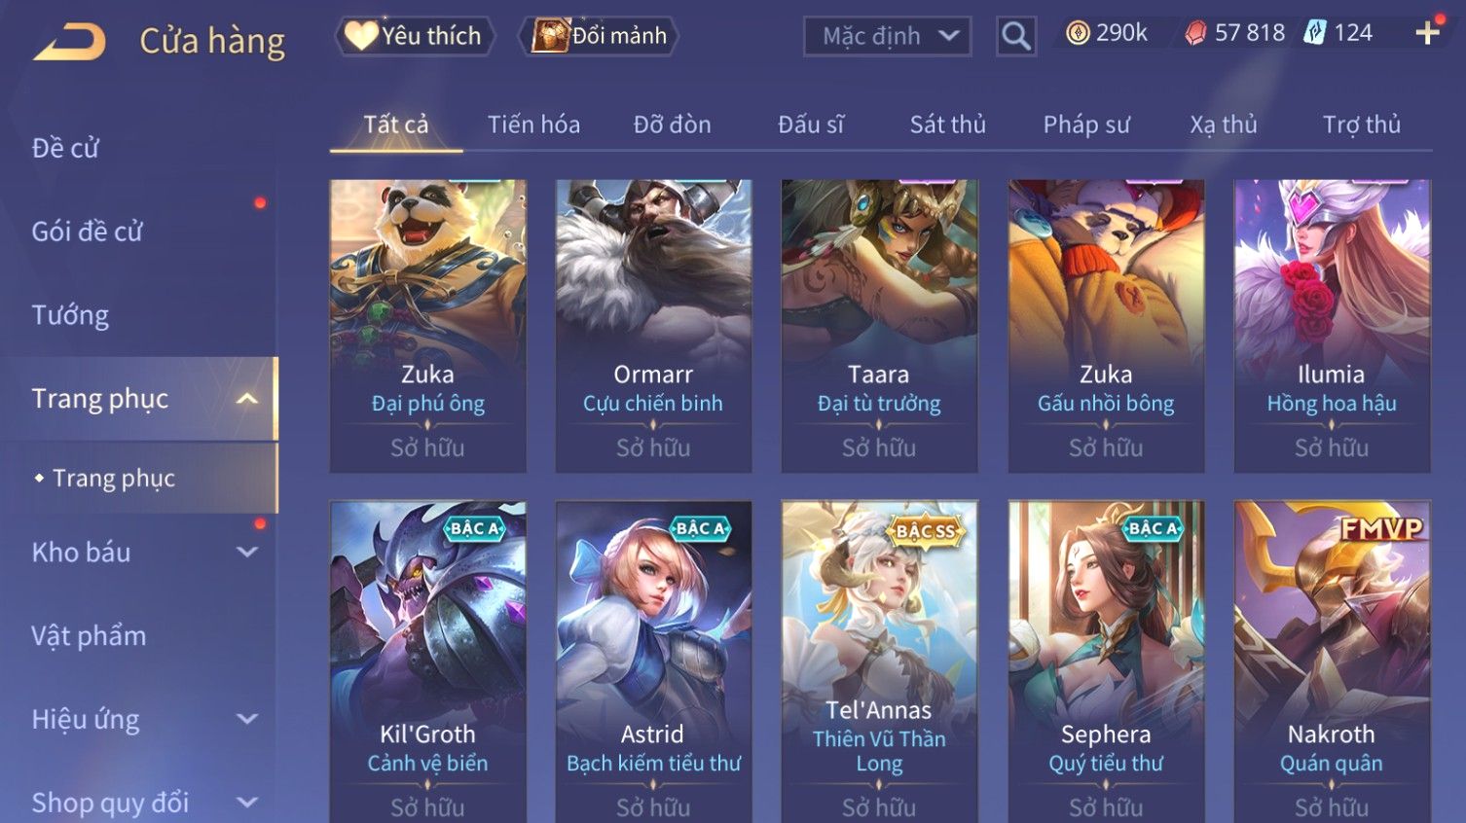Open the Mặc định sort dropdown
This screenshot has height=823, width=1466.
887,36
